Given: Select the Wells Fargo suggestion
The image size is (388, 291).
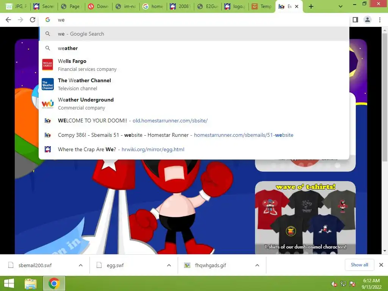Looking at the screenshot, I should pos(194,65).
